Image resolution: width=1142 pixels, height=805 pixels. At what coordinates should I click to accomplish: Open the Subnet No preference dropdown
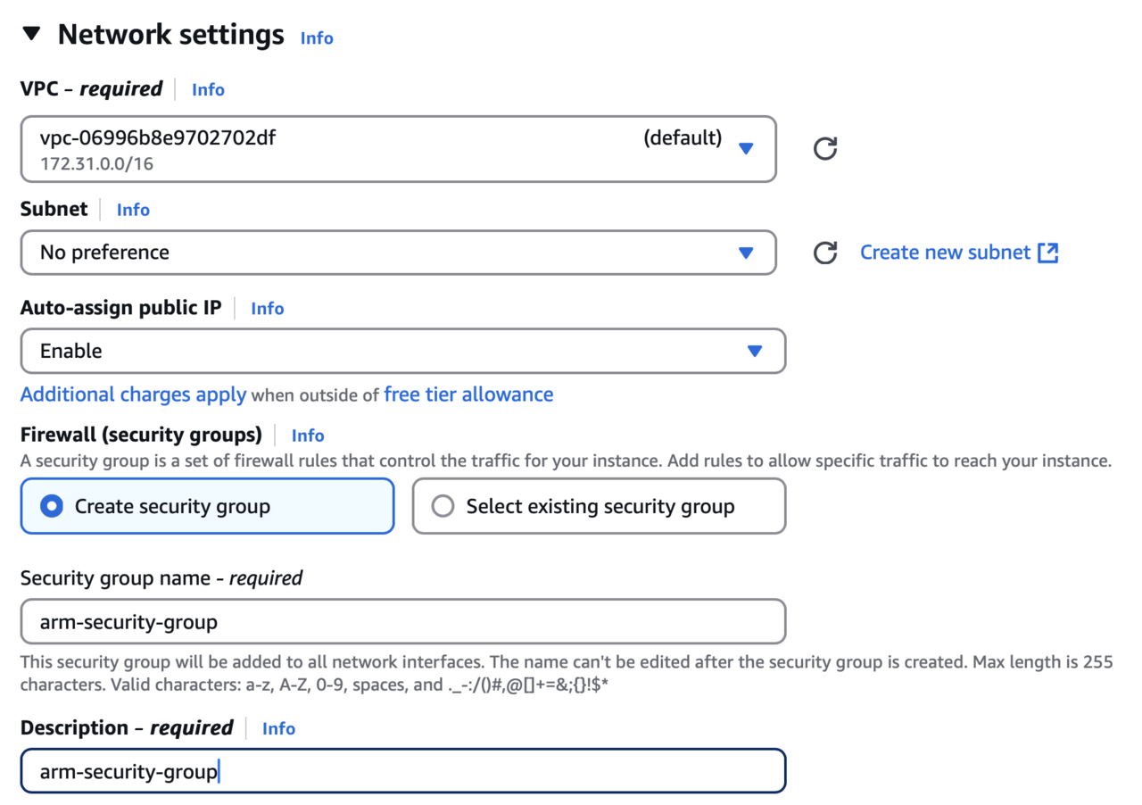pos(398,253)
